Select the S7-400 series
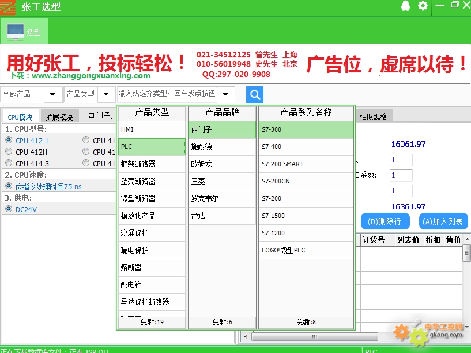This screenshot has height=353, width=471. point(306,147)
